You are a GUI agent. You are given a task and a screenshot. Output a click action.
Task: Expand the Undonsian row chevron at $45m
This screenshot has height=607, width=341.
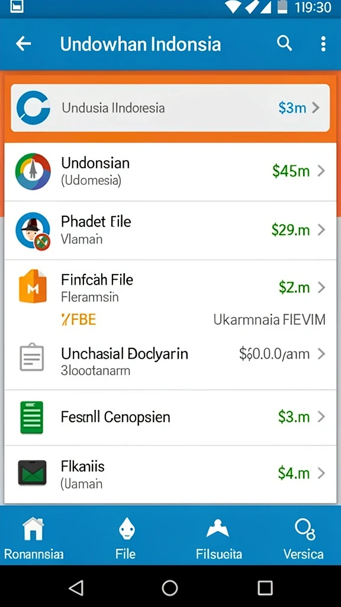321,171
